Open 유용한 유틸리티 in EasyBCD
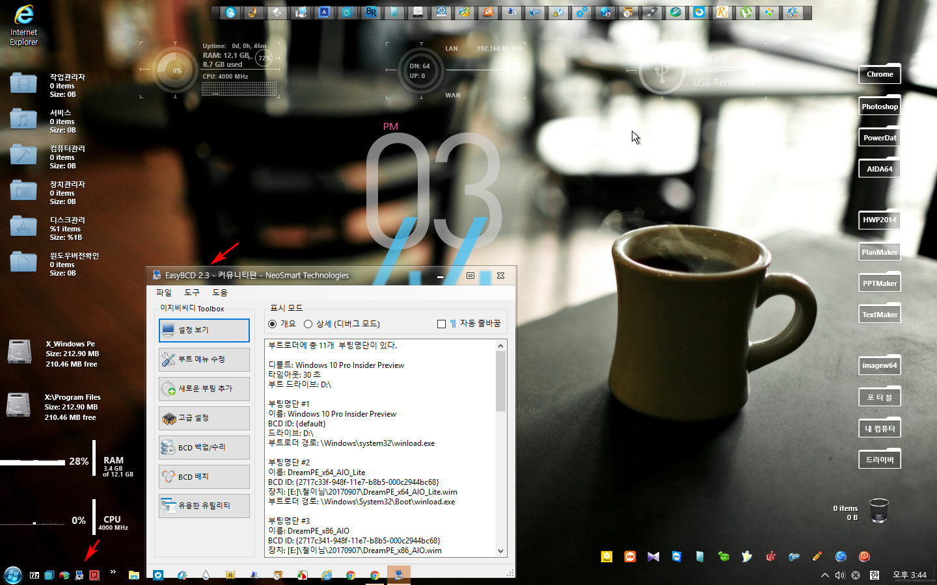 tap(204, 506)
